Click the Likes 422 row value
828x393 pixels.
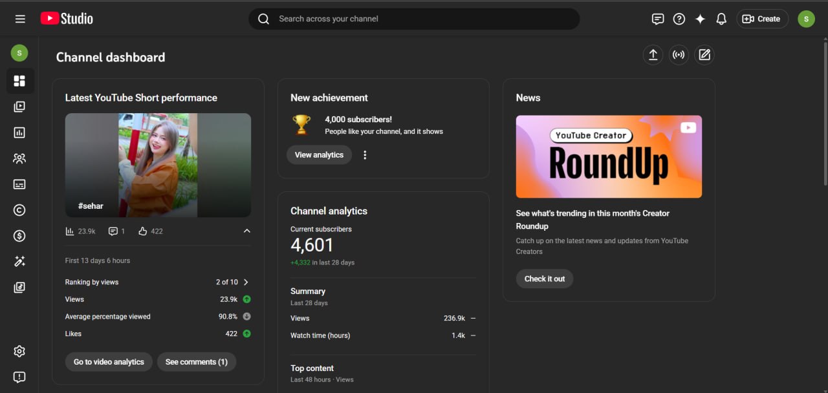(231, 334)
